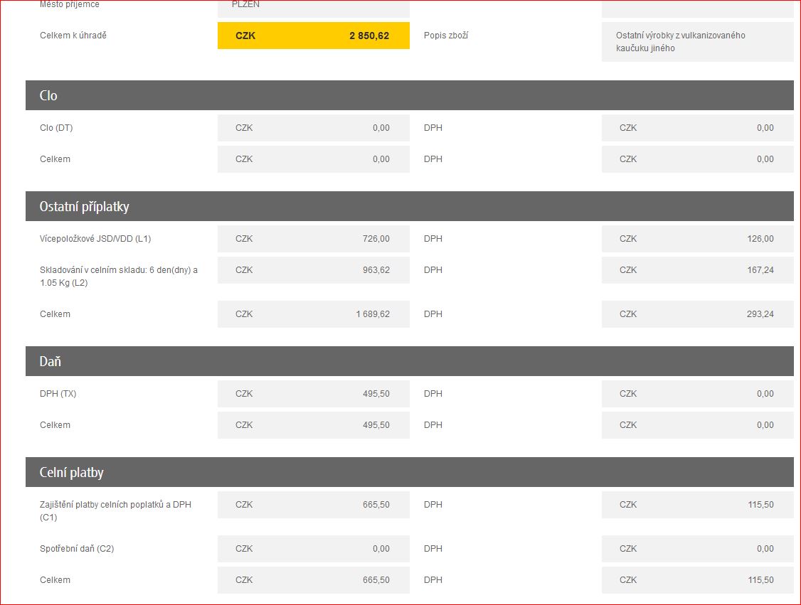
Task: Click the DPH total field showing 293,24
Action: (x=697, y=314)
